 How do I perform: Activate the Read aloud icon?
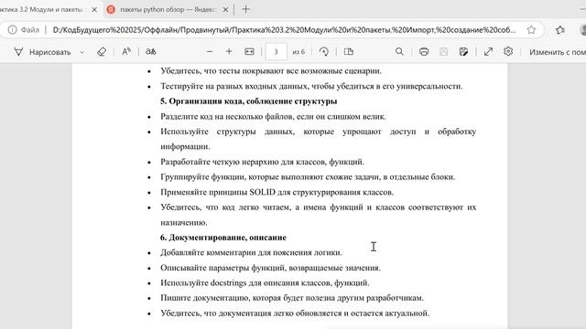point(126,52)
